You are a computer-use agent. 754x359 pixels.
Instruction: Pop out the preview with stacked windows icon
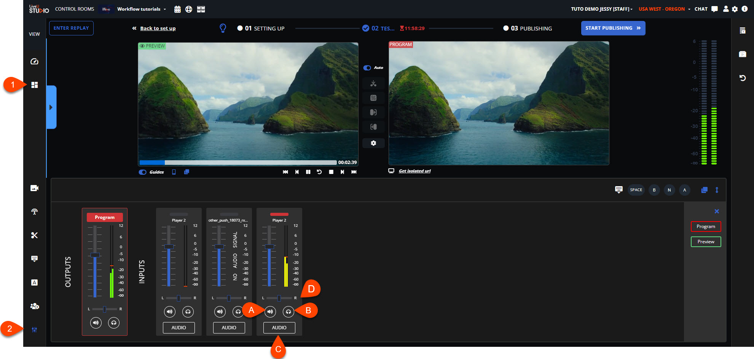pyautogui.click(x=187, y=172)
